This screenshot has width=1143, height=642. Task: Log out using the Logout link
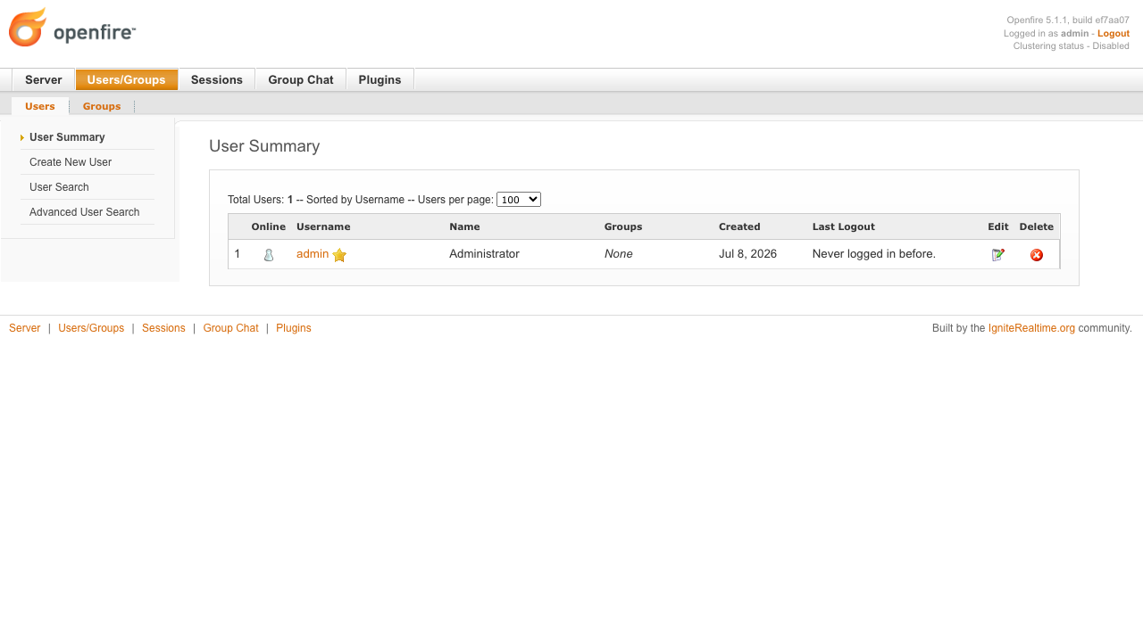pos(1114,33)
